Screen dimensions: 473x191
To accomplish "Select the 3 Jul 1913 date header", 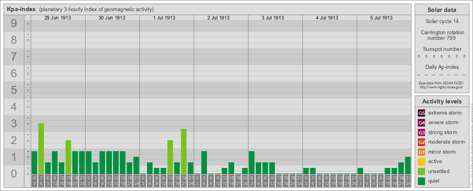I will (x=273, y=18).
